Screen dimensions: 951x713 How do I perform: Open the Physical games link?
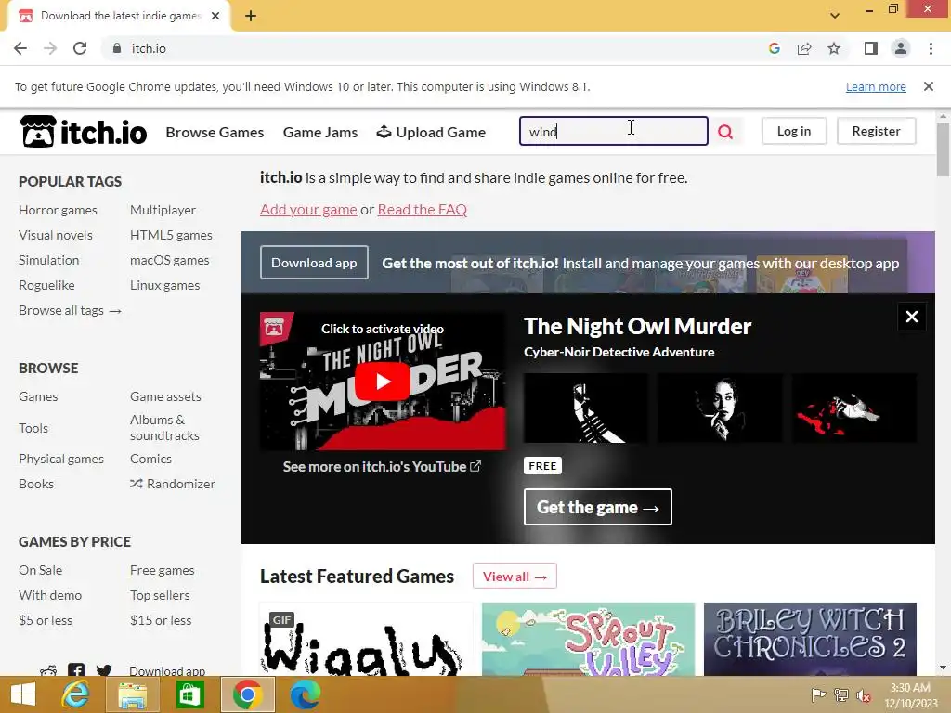(61, 459)
